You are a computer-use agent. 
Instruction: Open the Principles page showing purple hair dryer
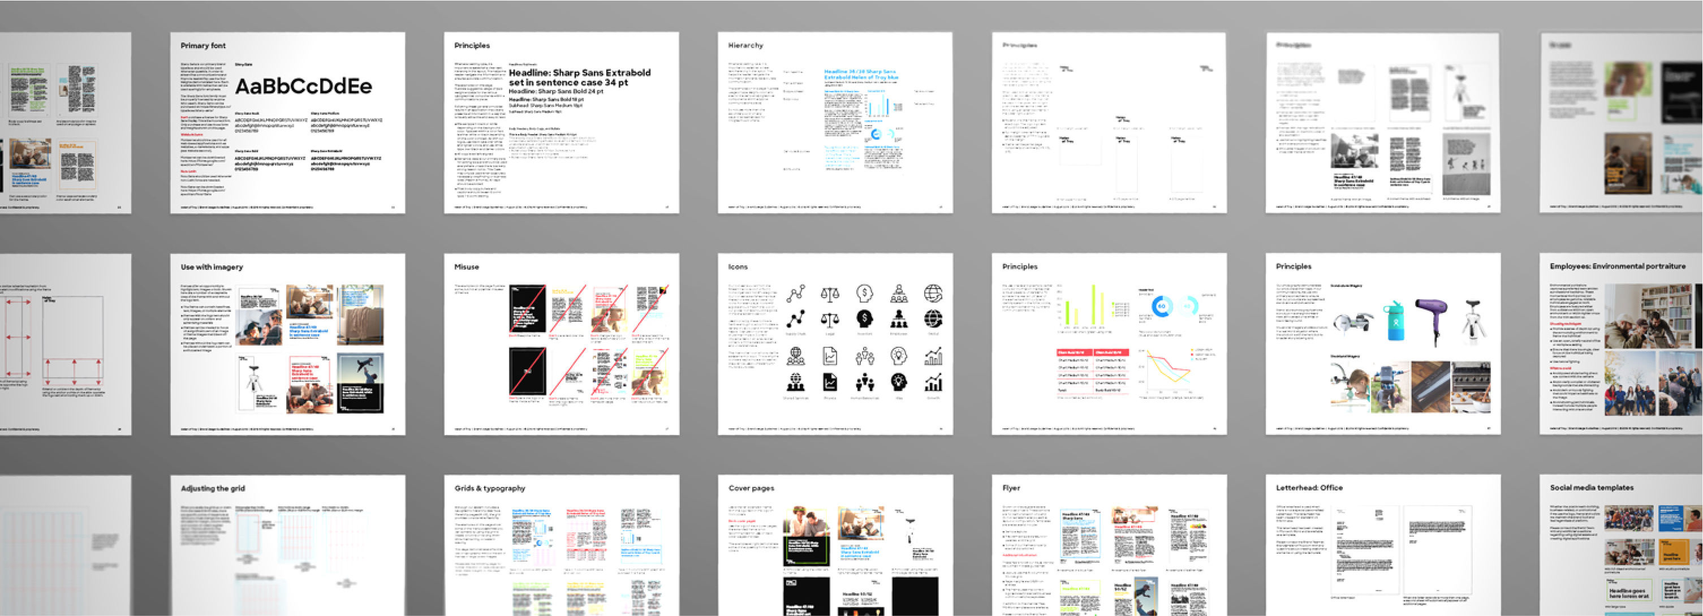pos(1382,344)
